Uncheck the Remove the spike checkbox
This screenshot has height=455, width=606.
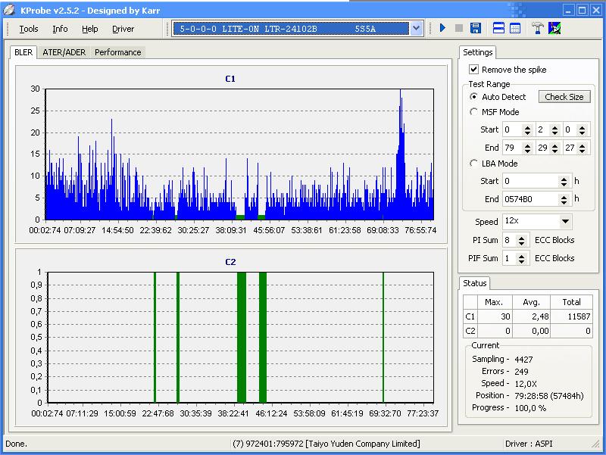474,70
